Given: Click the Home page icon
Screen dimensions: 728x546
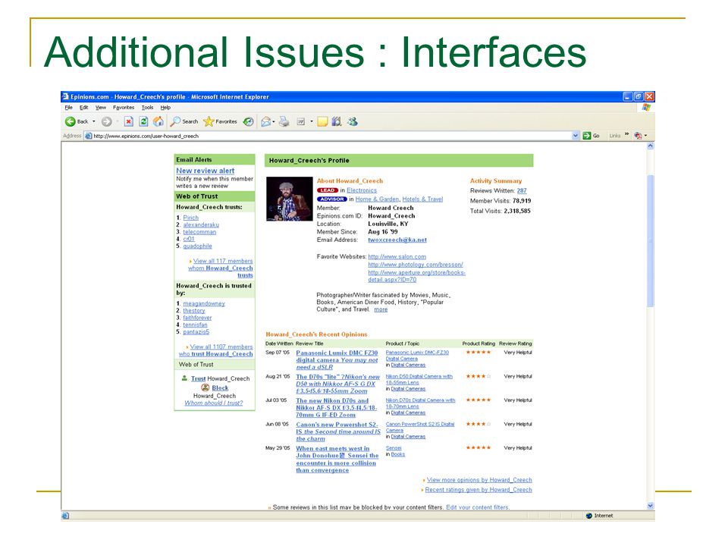Looking at the screenshot, I should tap(158, 121).
